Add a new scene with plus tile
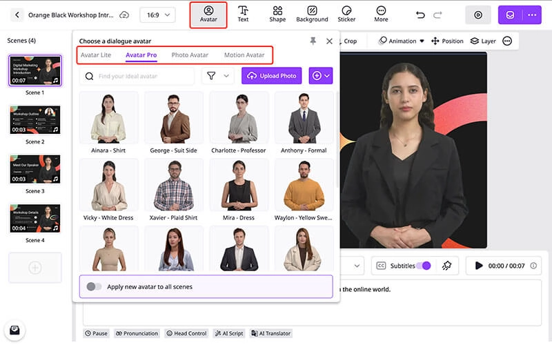552x345 pixels. (35, 268)
